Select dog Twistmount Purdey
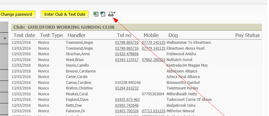The width and height of the screenshot is (269, 116). (183, 88)
